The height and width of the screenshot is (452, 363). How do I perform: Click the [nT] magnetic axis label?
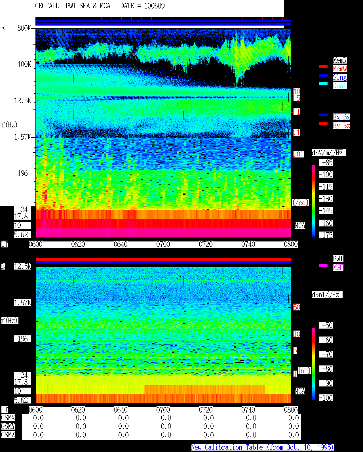click(305, 371)
